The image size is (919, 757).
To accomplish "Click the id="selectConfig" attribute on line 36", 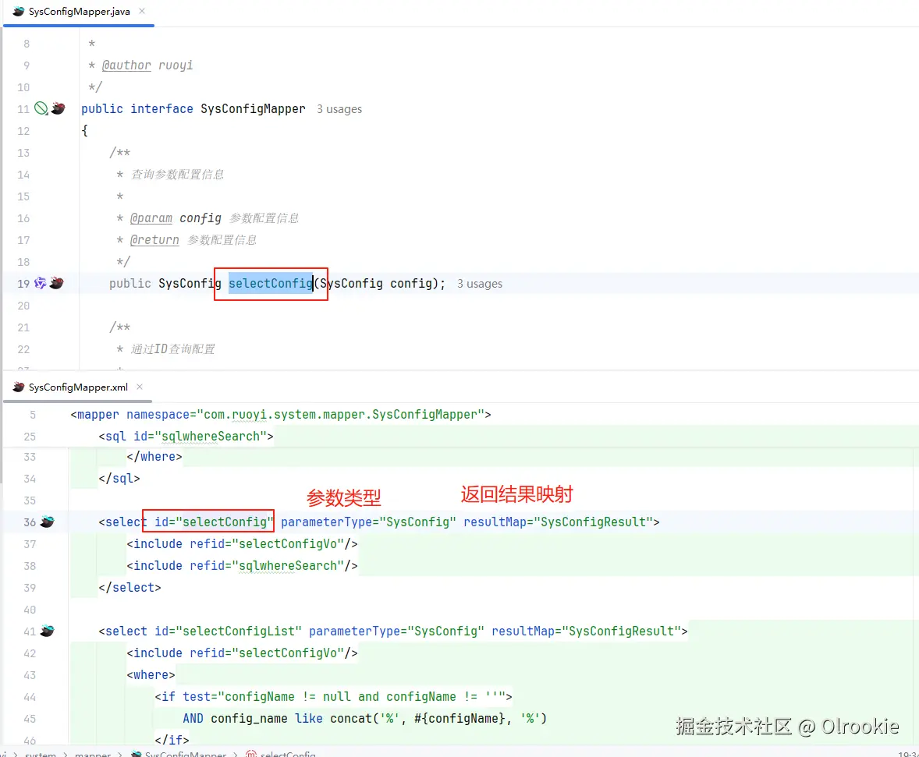I will coord(214,522).
